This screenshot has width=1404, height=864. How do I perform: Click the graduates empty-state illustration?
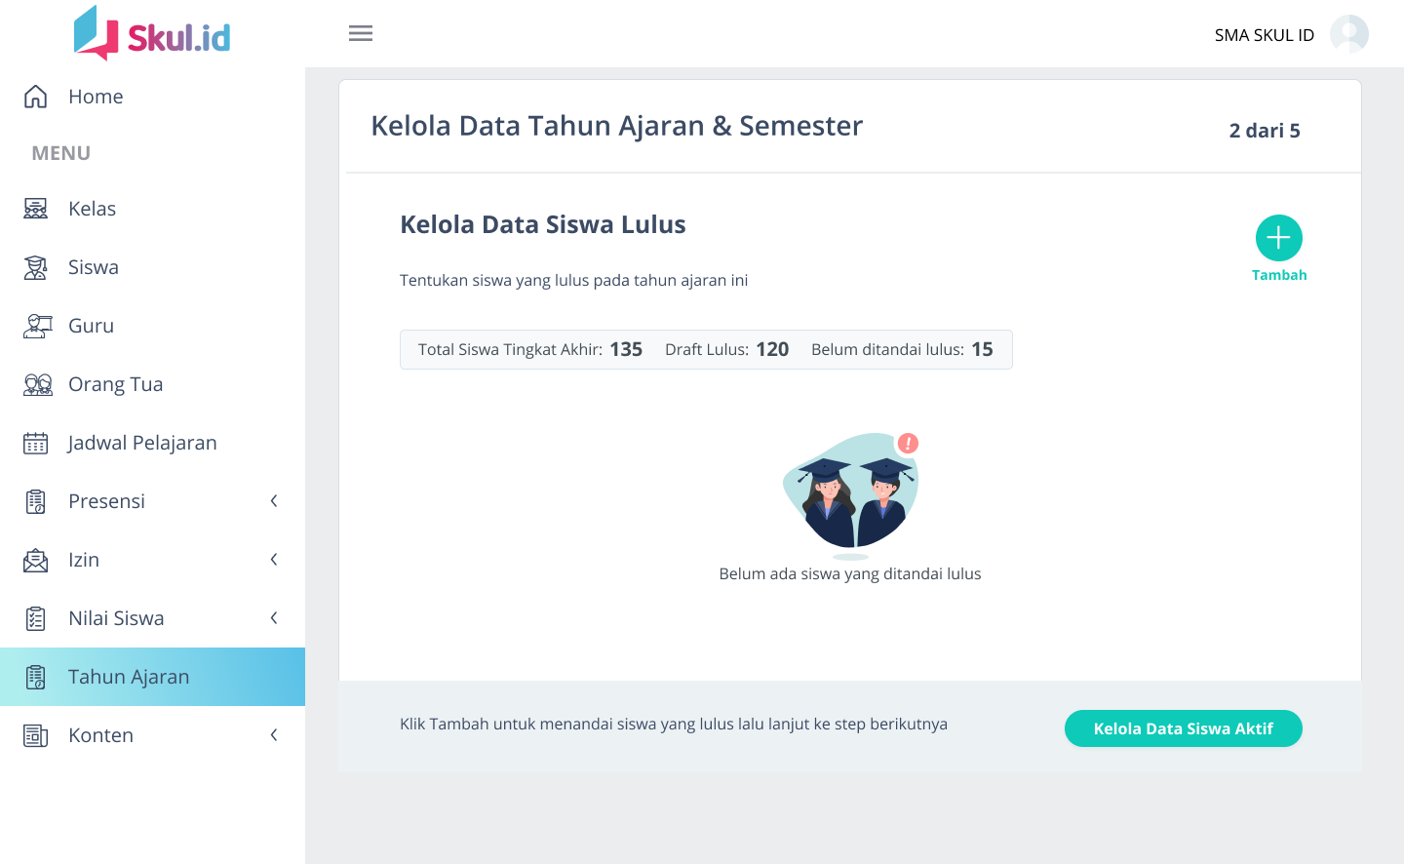[x=851, y=492]
